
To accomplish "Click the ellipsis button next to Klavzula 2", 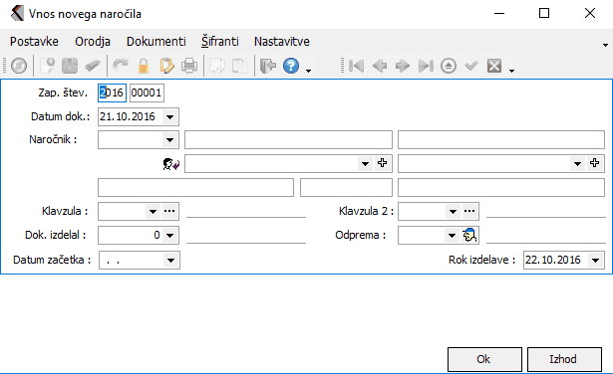I will (469, 211).
